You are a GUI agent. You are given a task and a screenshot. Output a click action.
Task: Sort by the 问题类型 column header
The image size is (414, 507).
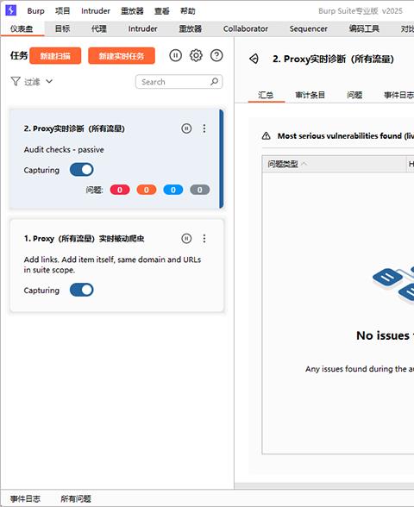tap(334, 164)
